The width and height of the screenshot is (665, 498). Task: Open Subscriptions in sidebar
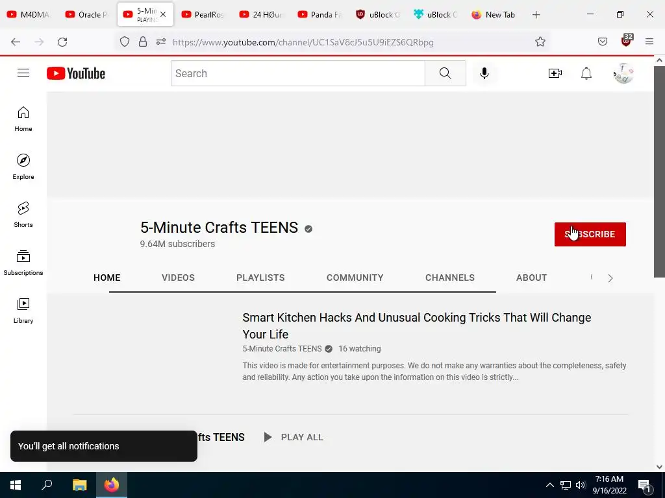[23, 263]
